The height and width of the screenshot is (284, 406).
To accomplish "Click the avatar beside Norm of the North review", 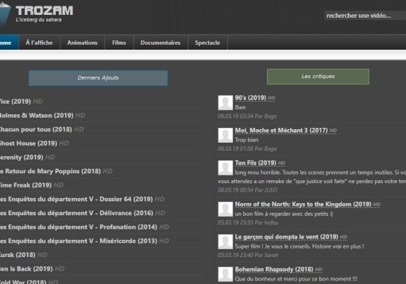I will [225, 209].
